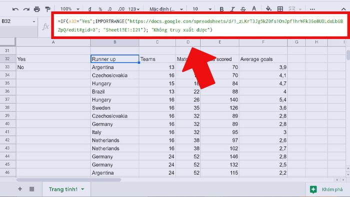Viewport: 350px width, 197px height.
Task: Open the 100% zoom dropdown
Action: tap(70, 9)
